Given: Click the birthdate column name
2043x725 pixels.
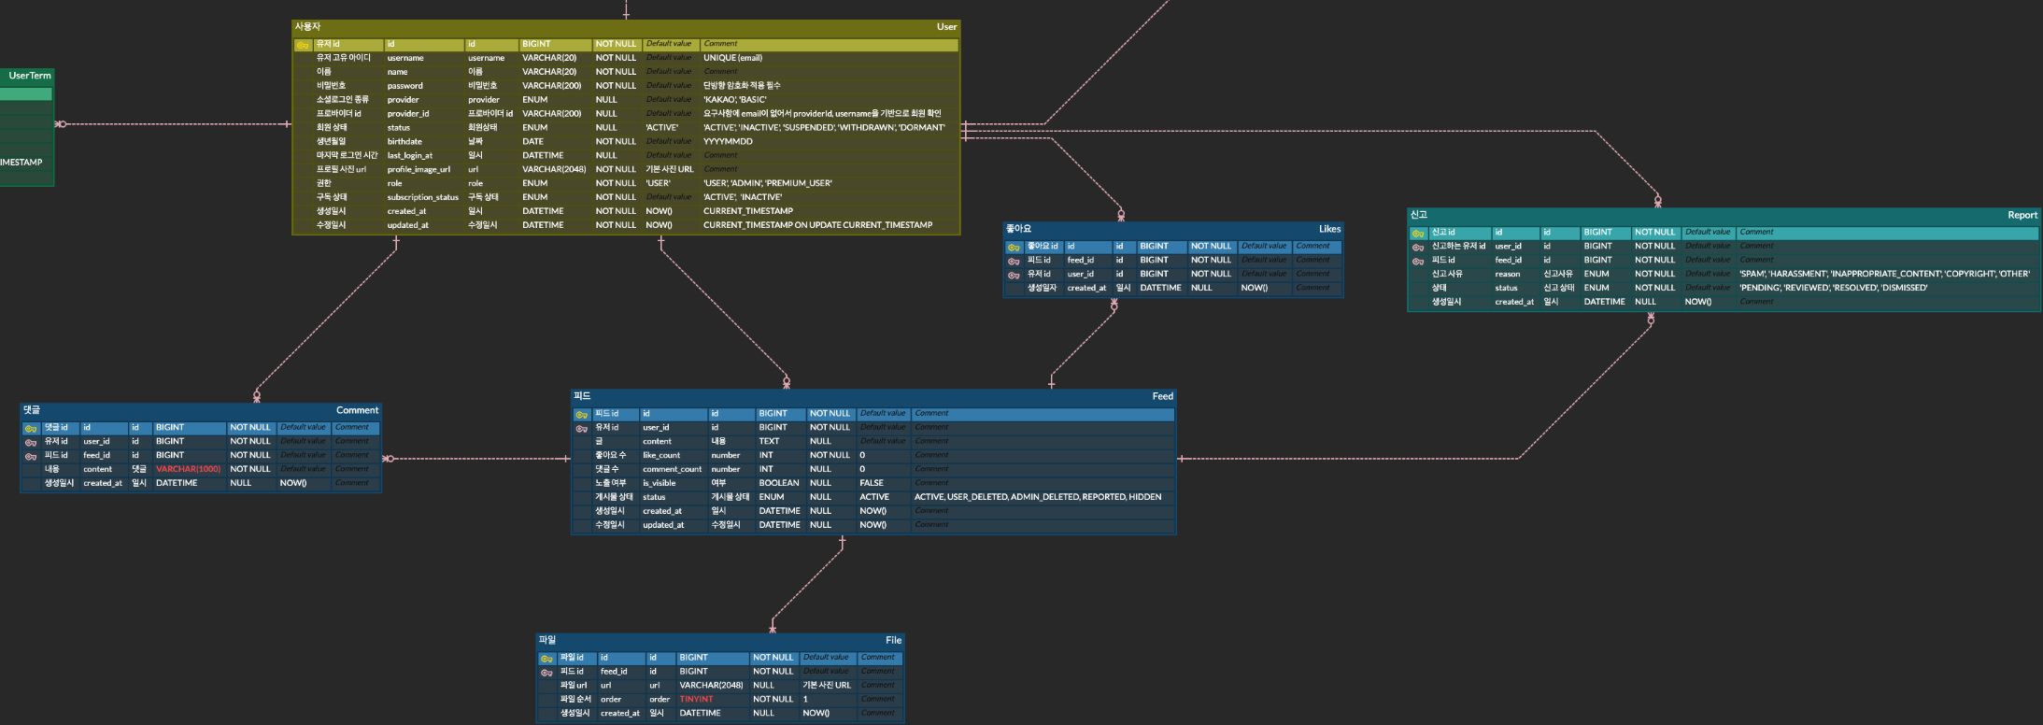Looking at the screenshot, I should click(404, 142).
